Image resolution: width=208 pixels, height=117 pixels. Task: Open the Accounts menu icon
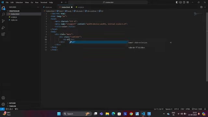pyautogui.click(x=3, y=98)
